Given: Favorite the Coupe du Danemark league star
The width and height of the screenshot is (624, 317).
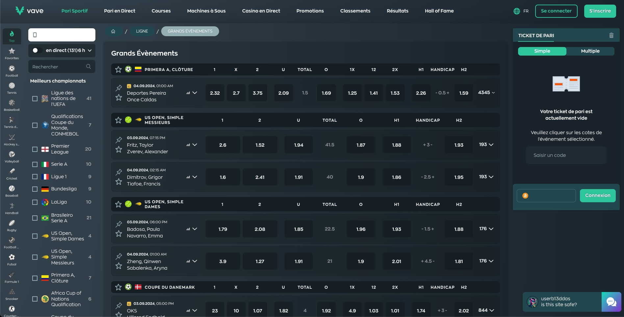Looking at the screenshot, I should pyautogui.click(x=118, y=287).
